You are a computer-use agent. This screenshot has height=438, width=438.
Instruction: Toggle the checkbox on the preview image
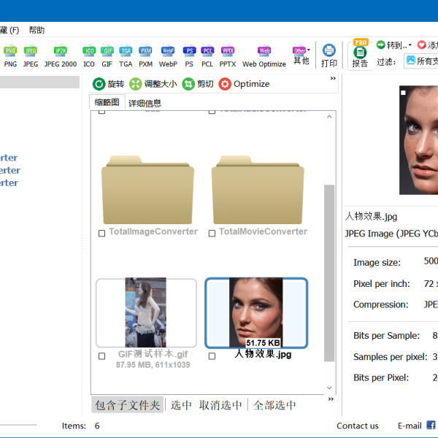click(403, 93)
